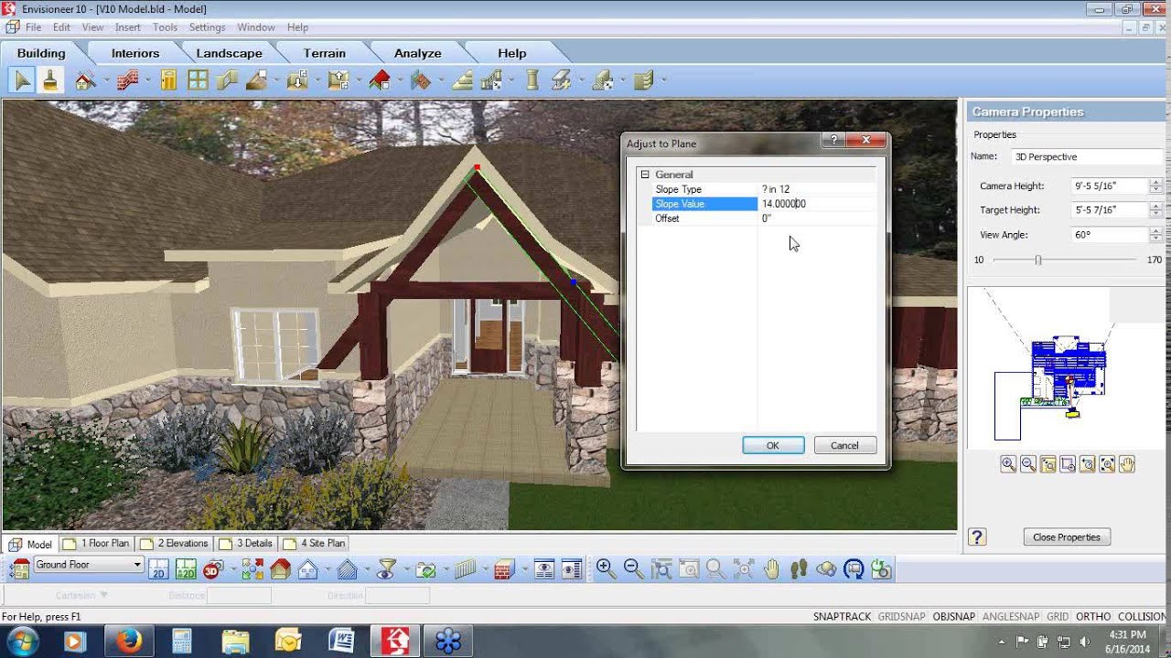The height and width of the screenshot is (658, 1171).
Task: Click the camera Name field
Action: pyautogui.click(x=1087, y=157)
